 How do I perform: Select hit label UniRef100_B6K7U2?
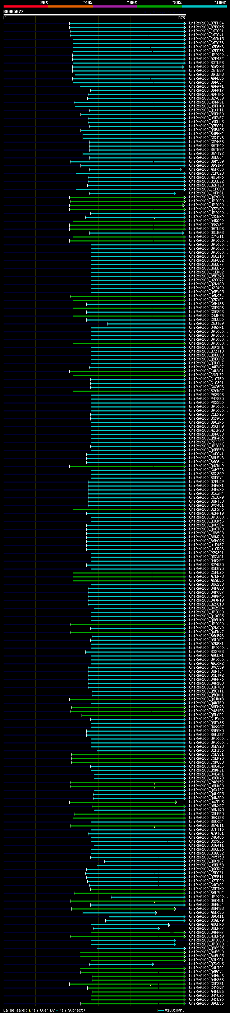click(206, 893)
